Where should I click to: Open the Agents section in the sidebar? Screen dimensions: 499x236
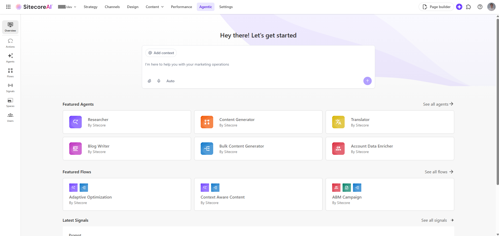(x=10, y=58)
